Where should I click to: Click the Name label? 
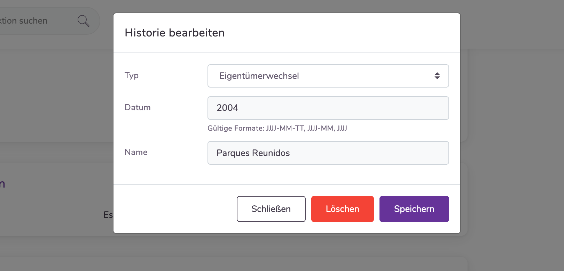(x=136, y=152)
